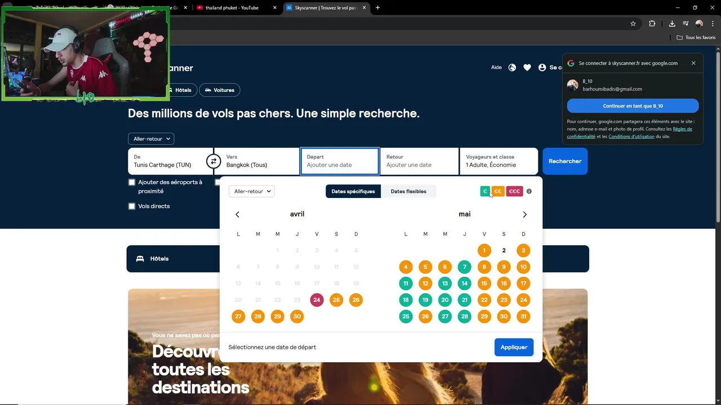Check Ajouter des aéroports à proximité

pyautogui.click(x=132, y=182)
